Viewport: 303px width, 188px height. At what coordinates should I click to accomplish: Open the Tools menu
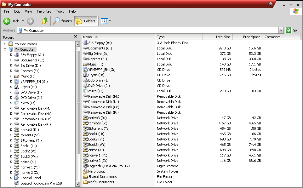pyautogui.click(x=60, y=11)
